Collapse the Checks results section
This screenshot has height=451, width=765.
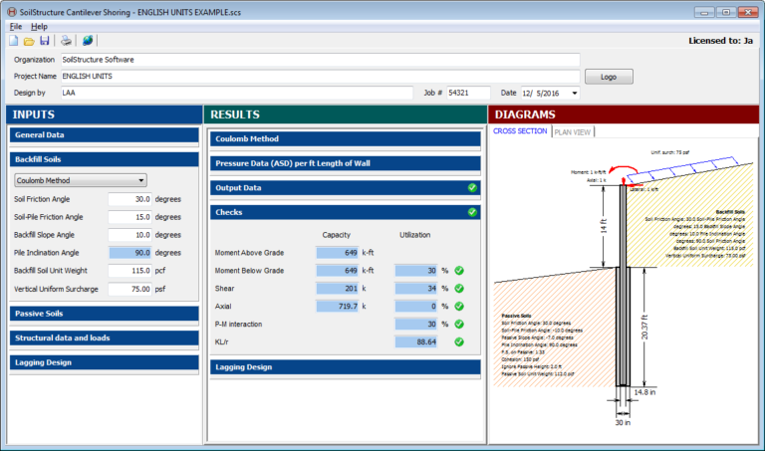(345, 212)
